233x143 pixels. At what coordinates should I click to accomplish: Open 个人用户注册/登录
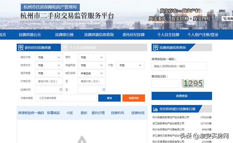pos(203,35)
